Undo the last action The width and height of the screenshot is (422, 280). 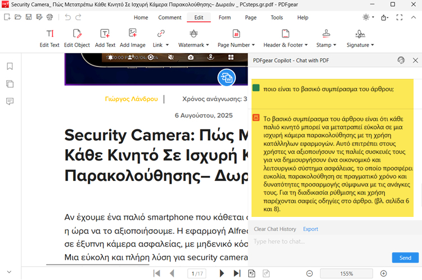point(68,17)
